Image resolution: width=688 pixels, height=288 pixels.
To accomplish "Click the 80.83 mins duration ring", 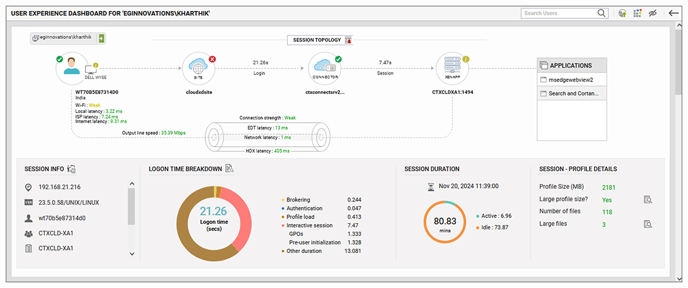I will pos(444,222).
